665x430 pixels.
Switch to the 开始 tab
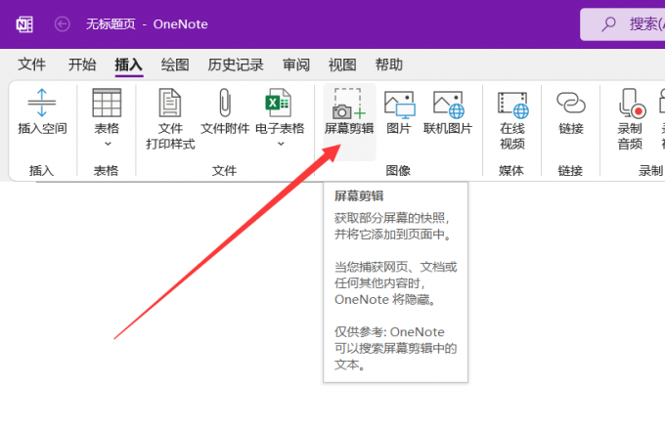tap(82, 64)
